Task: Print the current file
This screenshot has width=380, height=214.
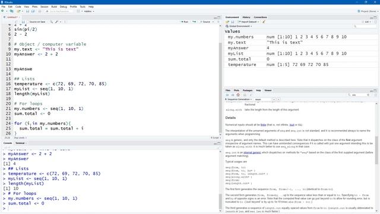Action: 40,11
